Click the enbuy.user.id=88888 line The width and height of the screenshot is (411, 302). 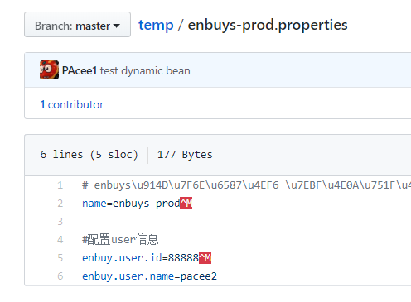pyautogui.click(x=147, y=258)
